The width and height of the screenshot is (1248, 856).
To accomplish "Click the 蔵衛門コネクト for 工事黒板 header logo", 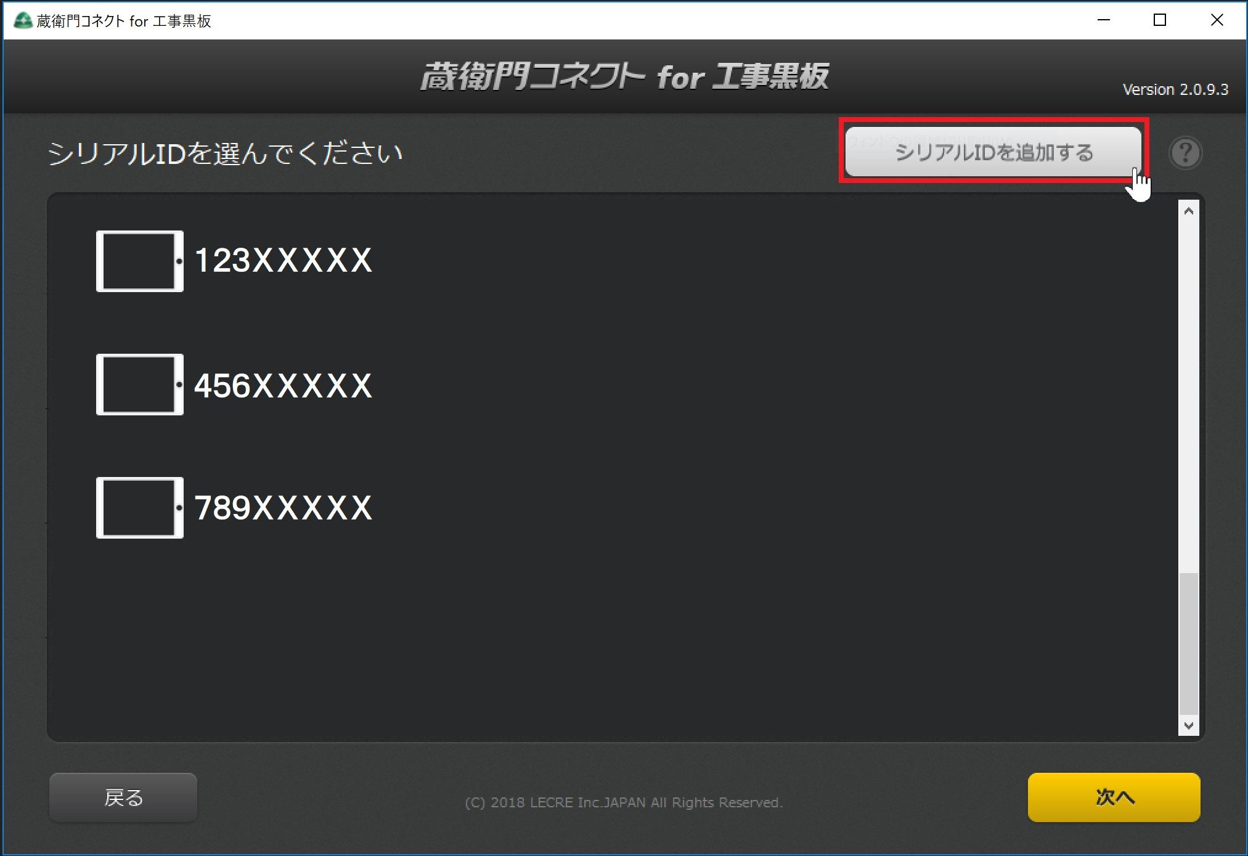I will (x=624, y=77).
